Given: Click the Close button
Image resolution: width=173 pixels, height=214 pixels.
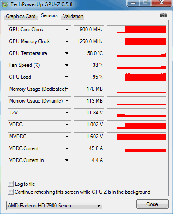Looking at the screenshot, I should (x=152, y=204).
